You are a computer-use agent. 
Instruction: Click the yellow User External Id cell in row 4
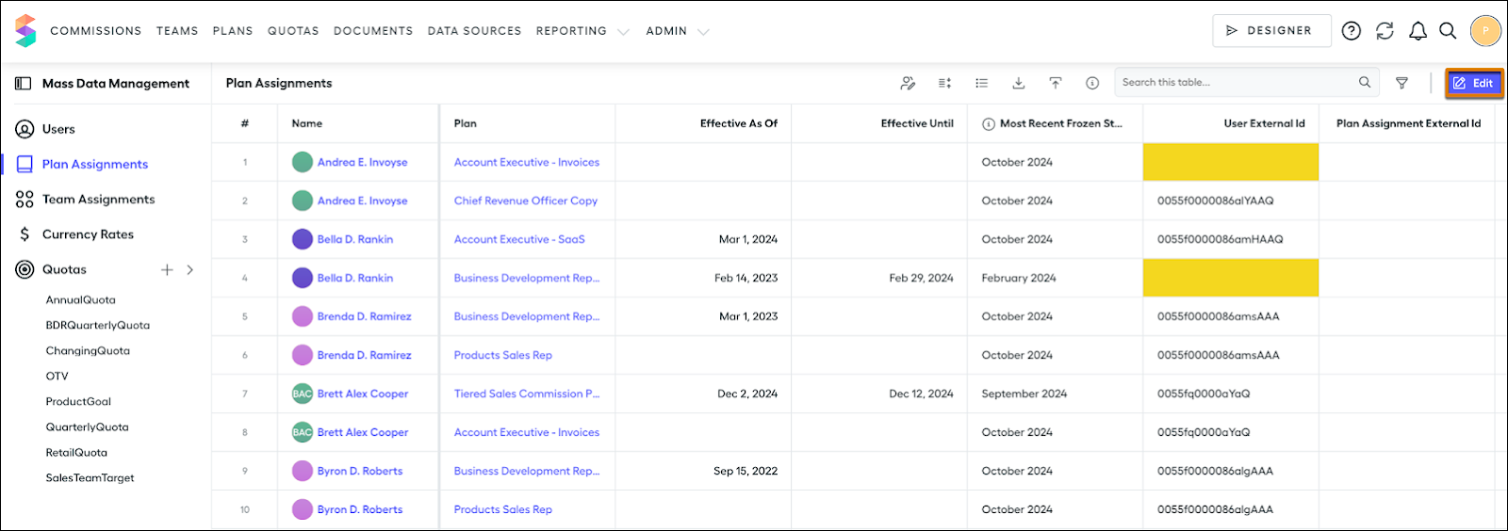1231,278
